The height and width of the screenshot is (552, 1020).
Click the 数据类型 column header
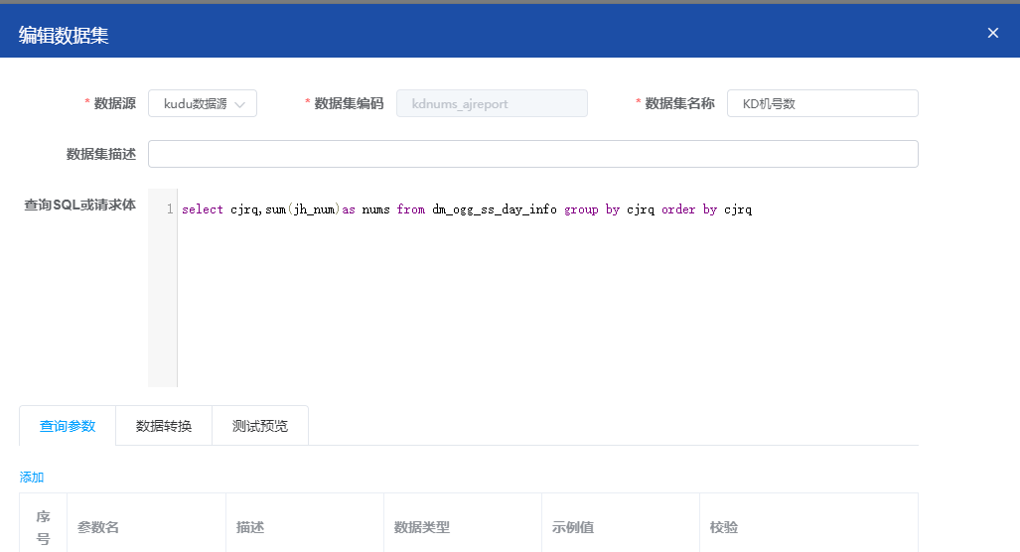tap(422, 527)
